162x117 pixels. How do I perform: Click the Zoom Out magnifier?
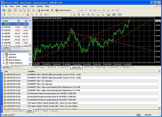(x=93, y=14)
